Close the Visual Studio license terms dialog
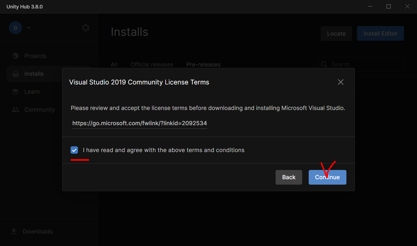 point(341,82)
